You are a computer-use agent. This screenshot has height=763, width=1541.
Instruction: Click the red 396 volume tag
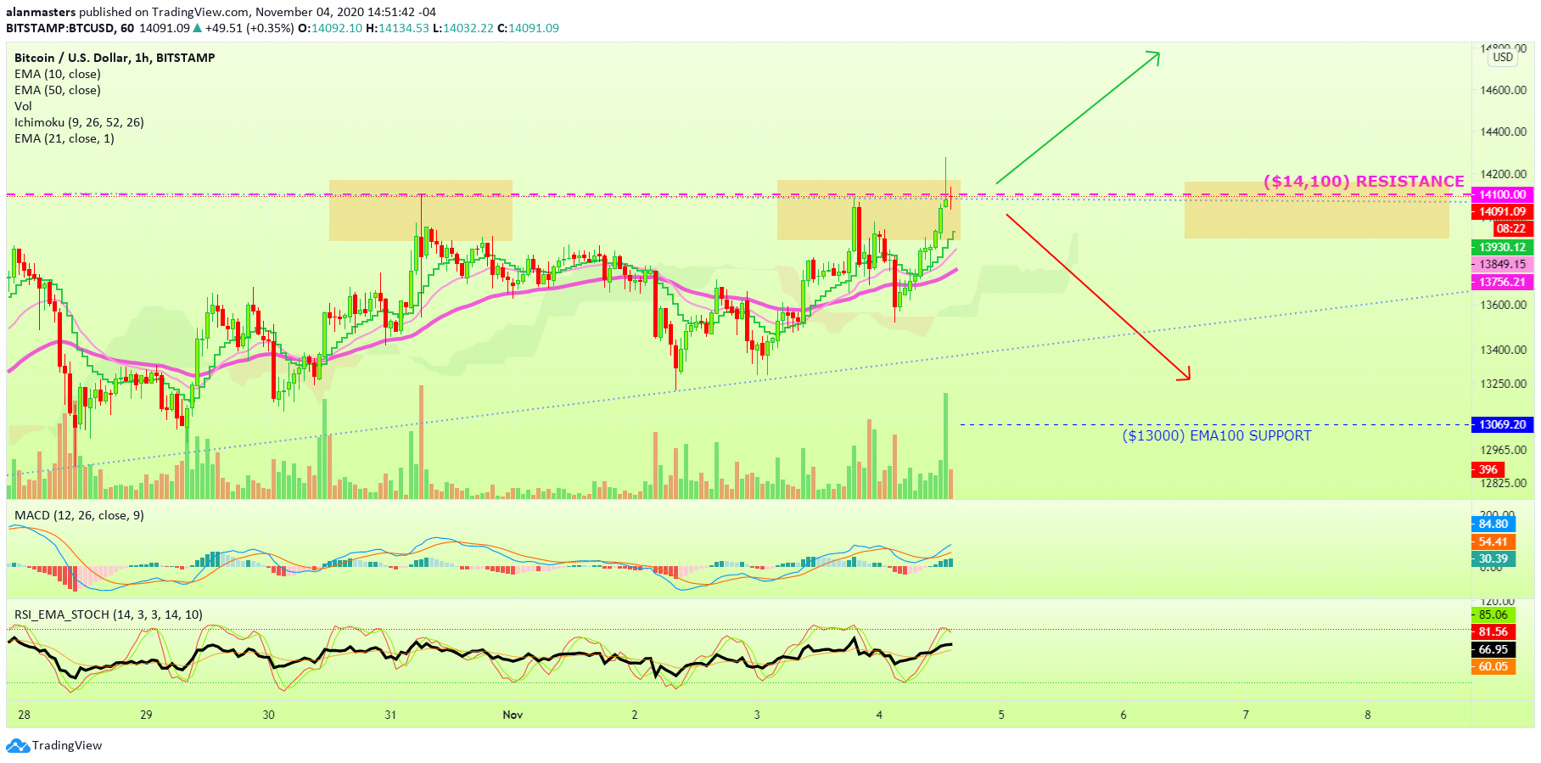point(1488,469)
